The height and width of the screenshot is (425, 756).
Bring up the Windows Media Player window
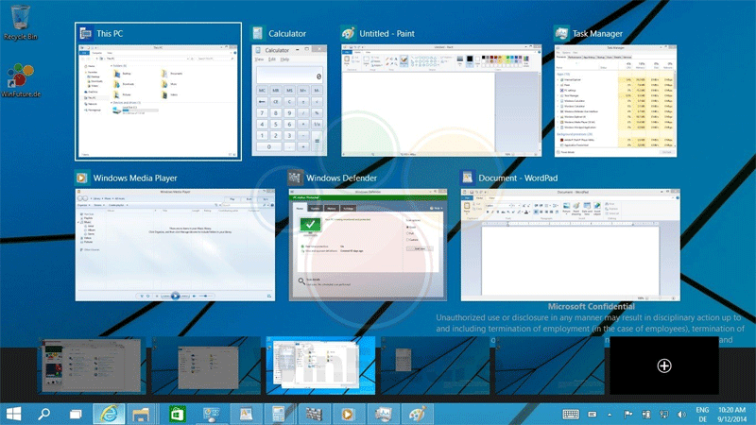[x=175, y=244]
